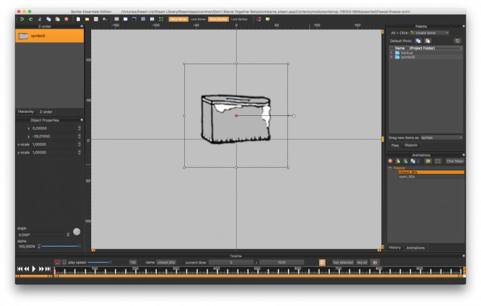
Task: Toggle the Lock Bones button
Action: [198, 19]
